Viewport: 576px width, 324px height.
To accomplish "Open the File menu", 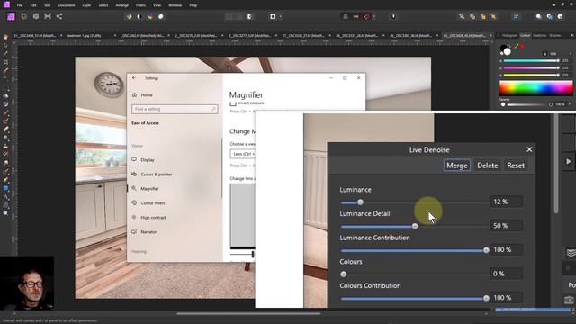I will [x=20, y=5].
